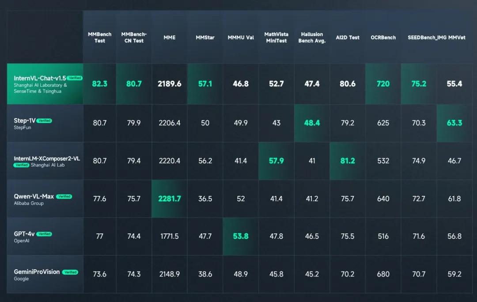Click GPT-4v's 516 OCRBench score

[x=383, y=236]
